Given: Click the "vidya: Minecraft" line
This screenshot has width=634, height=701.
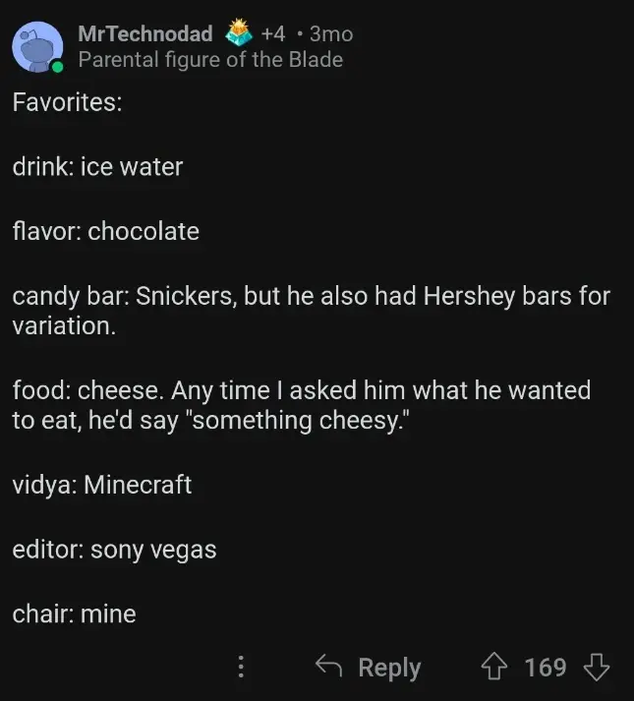Looking at the screenshot, I should 101,485.
